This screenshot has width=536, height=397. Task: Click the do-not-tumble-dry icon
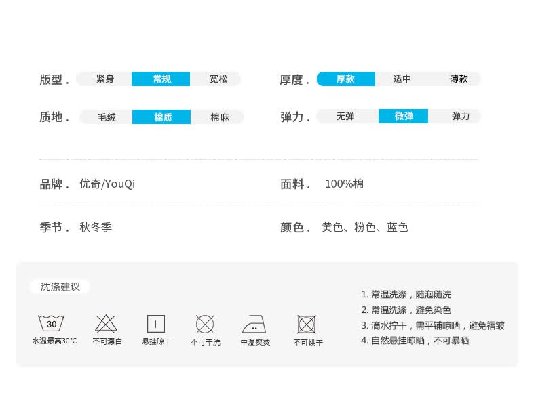(x=306, y=325)
